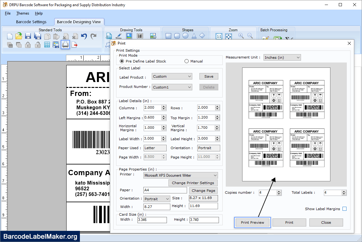The image size is (362, 242).
Task: Select the Pencil line drawing tool
Action: [119, 36]
